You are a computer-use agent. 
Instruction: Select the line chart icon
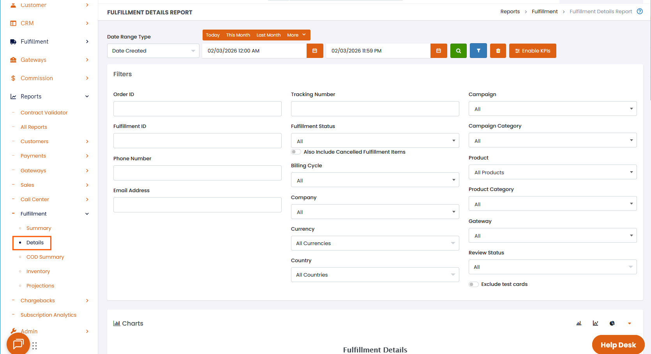point(595,323)
